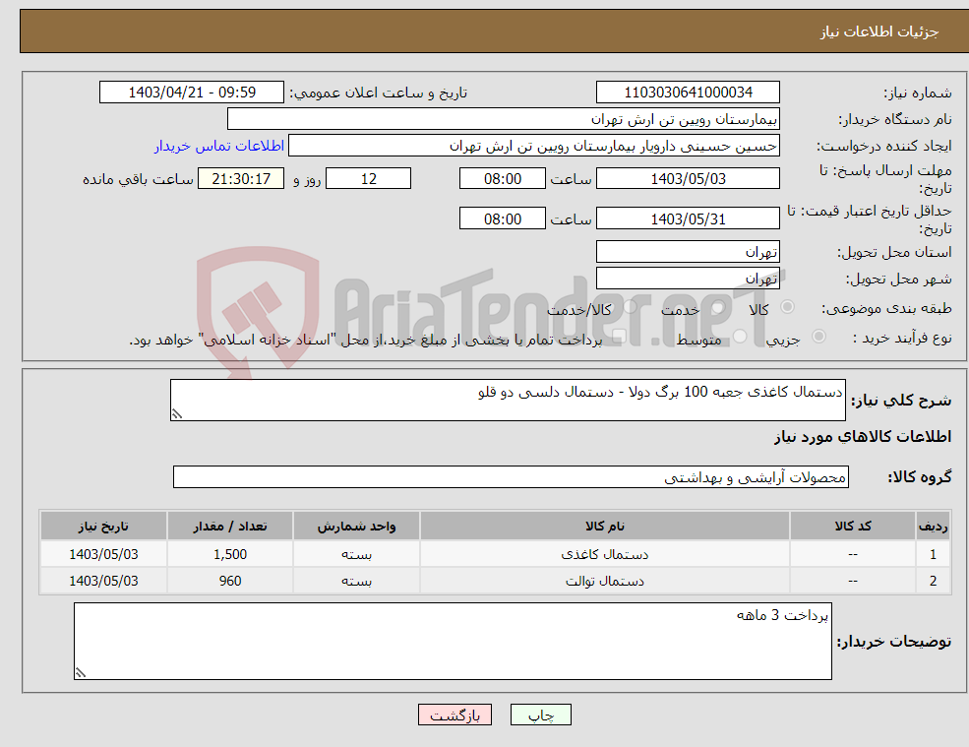Click the گروه کالا product group field
This screenshot has height=747, width=969.
click(512, 476)
